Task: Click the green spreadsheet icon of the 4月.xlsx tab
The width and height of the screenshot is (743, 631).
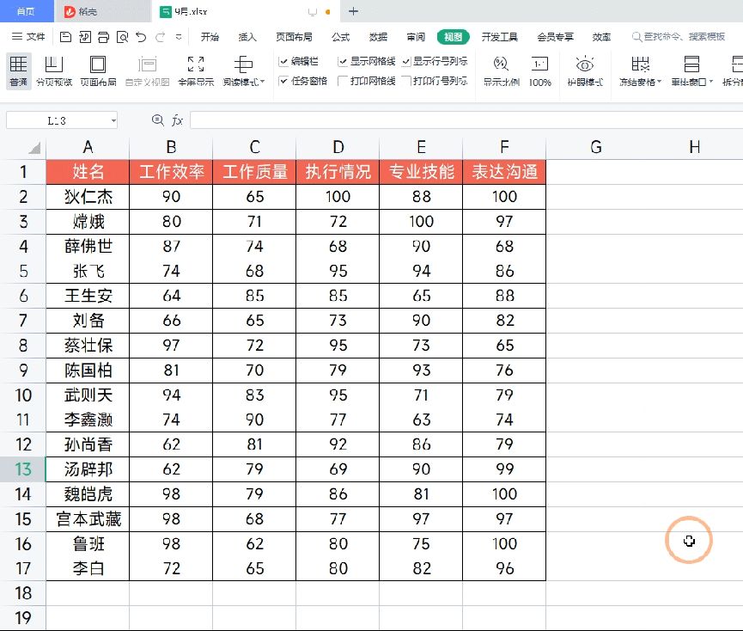Action: point(166,11)
